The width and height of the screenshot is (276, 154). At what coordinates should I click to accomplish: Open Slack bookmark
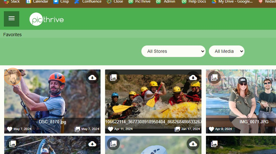coord(12,2)
